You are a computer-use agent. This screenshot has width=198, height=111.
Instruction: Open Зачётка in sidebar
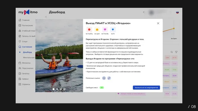[x=26, y=74]
